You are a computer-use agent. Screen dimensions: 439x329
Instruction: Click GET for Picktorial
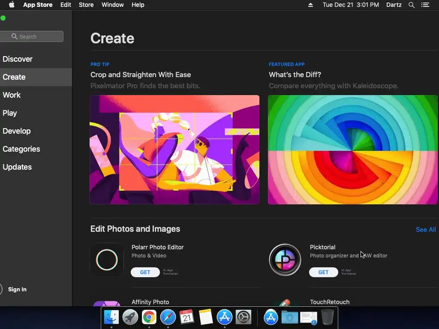pos(323,272)
